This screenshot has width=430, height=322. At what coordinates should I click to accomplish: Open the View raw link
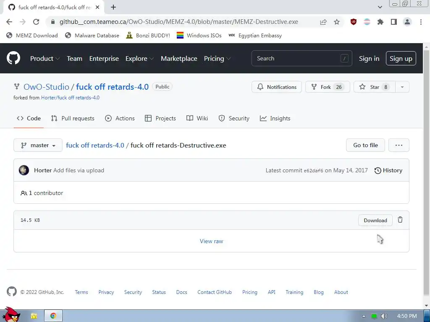[x=211, y=241]
